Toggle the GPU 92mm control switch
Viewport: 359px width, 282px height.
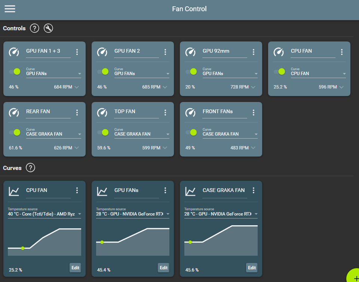click(191, 72)
